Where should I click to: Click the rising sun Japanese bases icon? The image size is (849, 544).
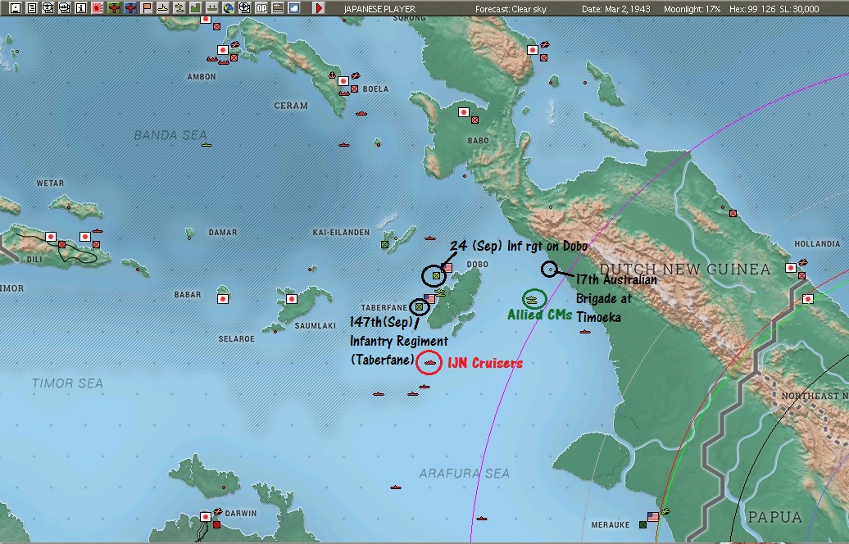coord(98,8)
